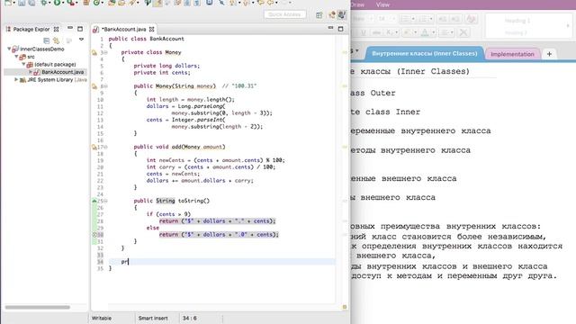Viewport: 576px width, 324px height.
Task: Toggle strikethrough in OneNote ribbon
Action: (x=376, y=32)
